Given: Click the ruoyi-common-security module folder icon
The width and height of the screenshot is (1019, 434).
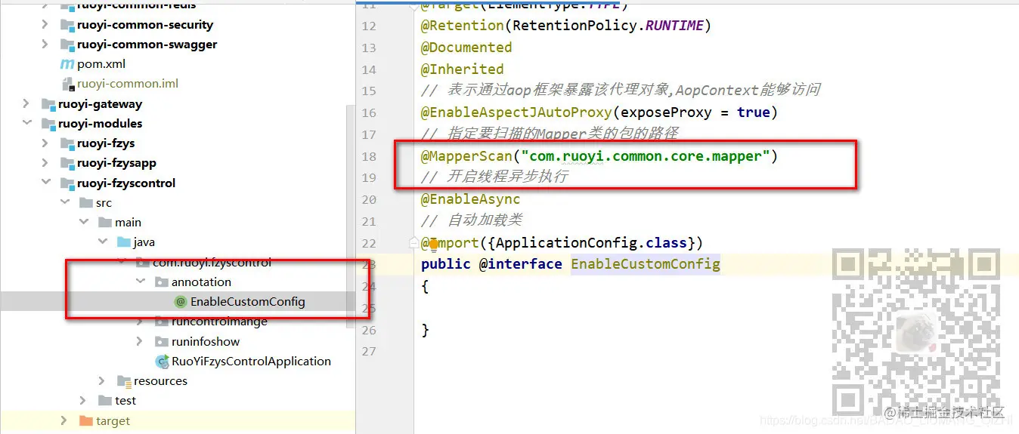Looking at the screenshot, I should [x=67, y=25].
